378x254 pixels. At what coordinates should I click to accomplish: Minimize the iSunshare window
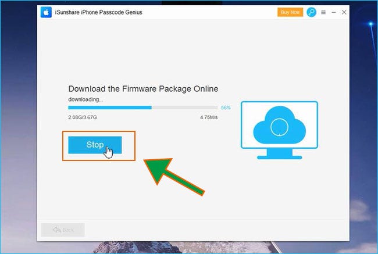tap(334, 12)
